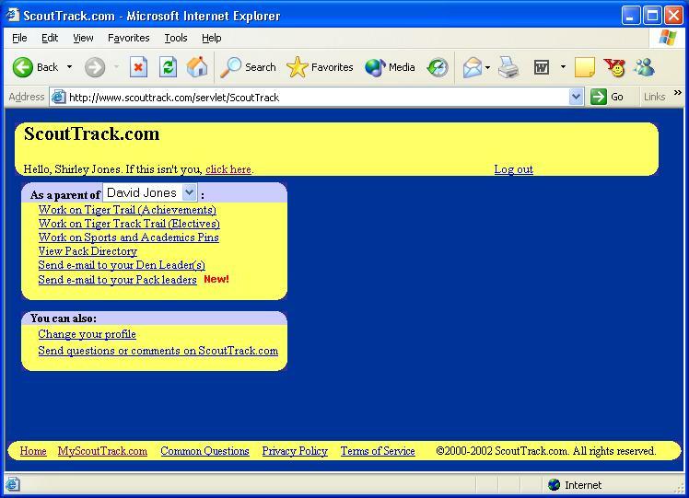
Task: Edit with Microsoft Word icon
Action: pyautogui.click(x=542, y=67)
